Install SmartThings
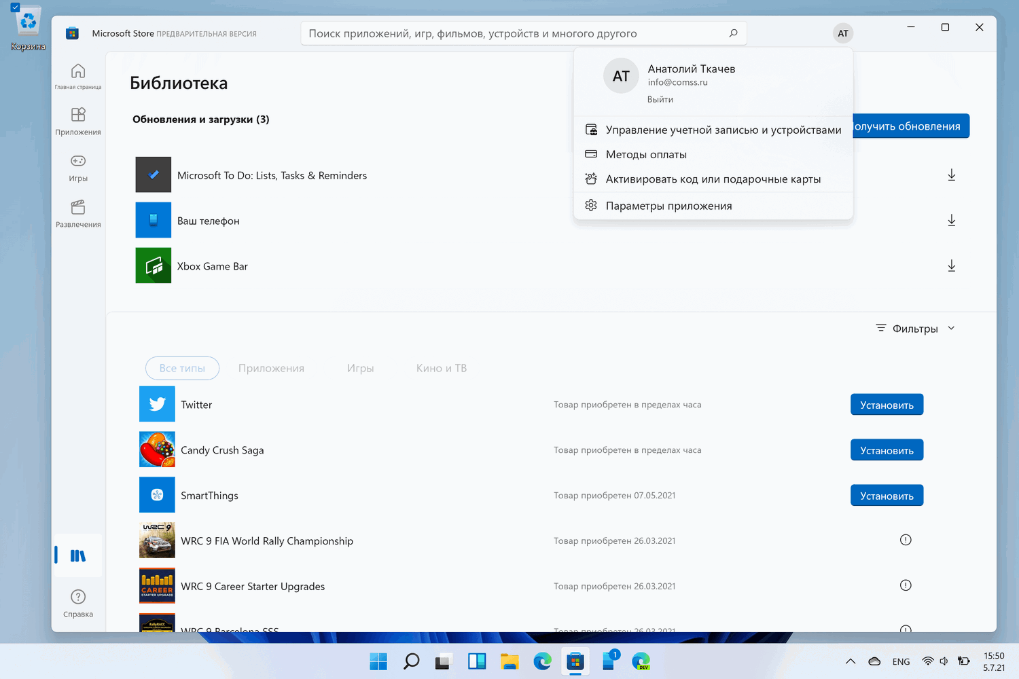The width and height of the screenshot is (1019, 679). (x=887, y=496)
